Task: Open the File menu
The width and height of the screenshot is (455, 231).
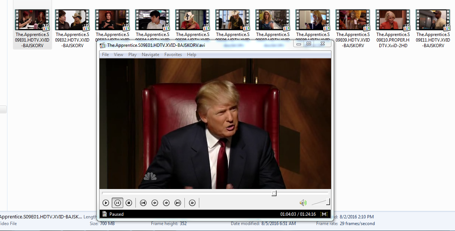Action: 105,55
